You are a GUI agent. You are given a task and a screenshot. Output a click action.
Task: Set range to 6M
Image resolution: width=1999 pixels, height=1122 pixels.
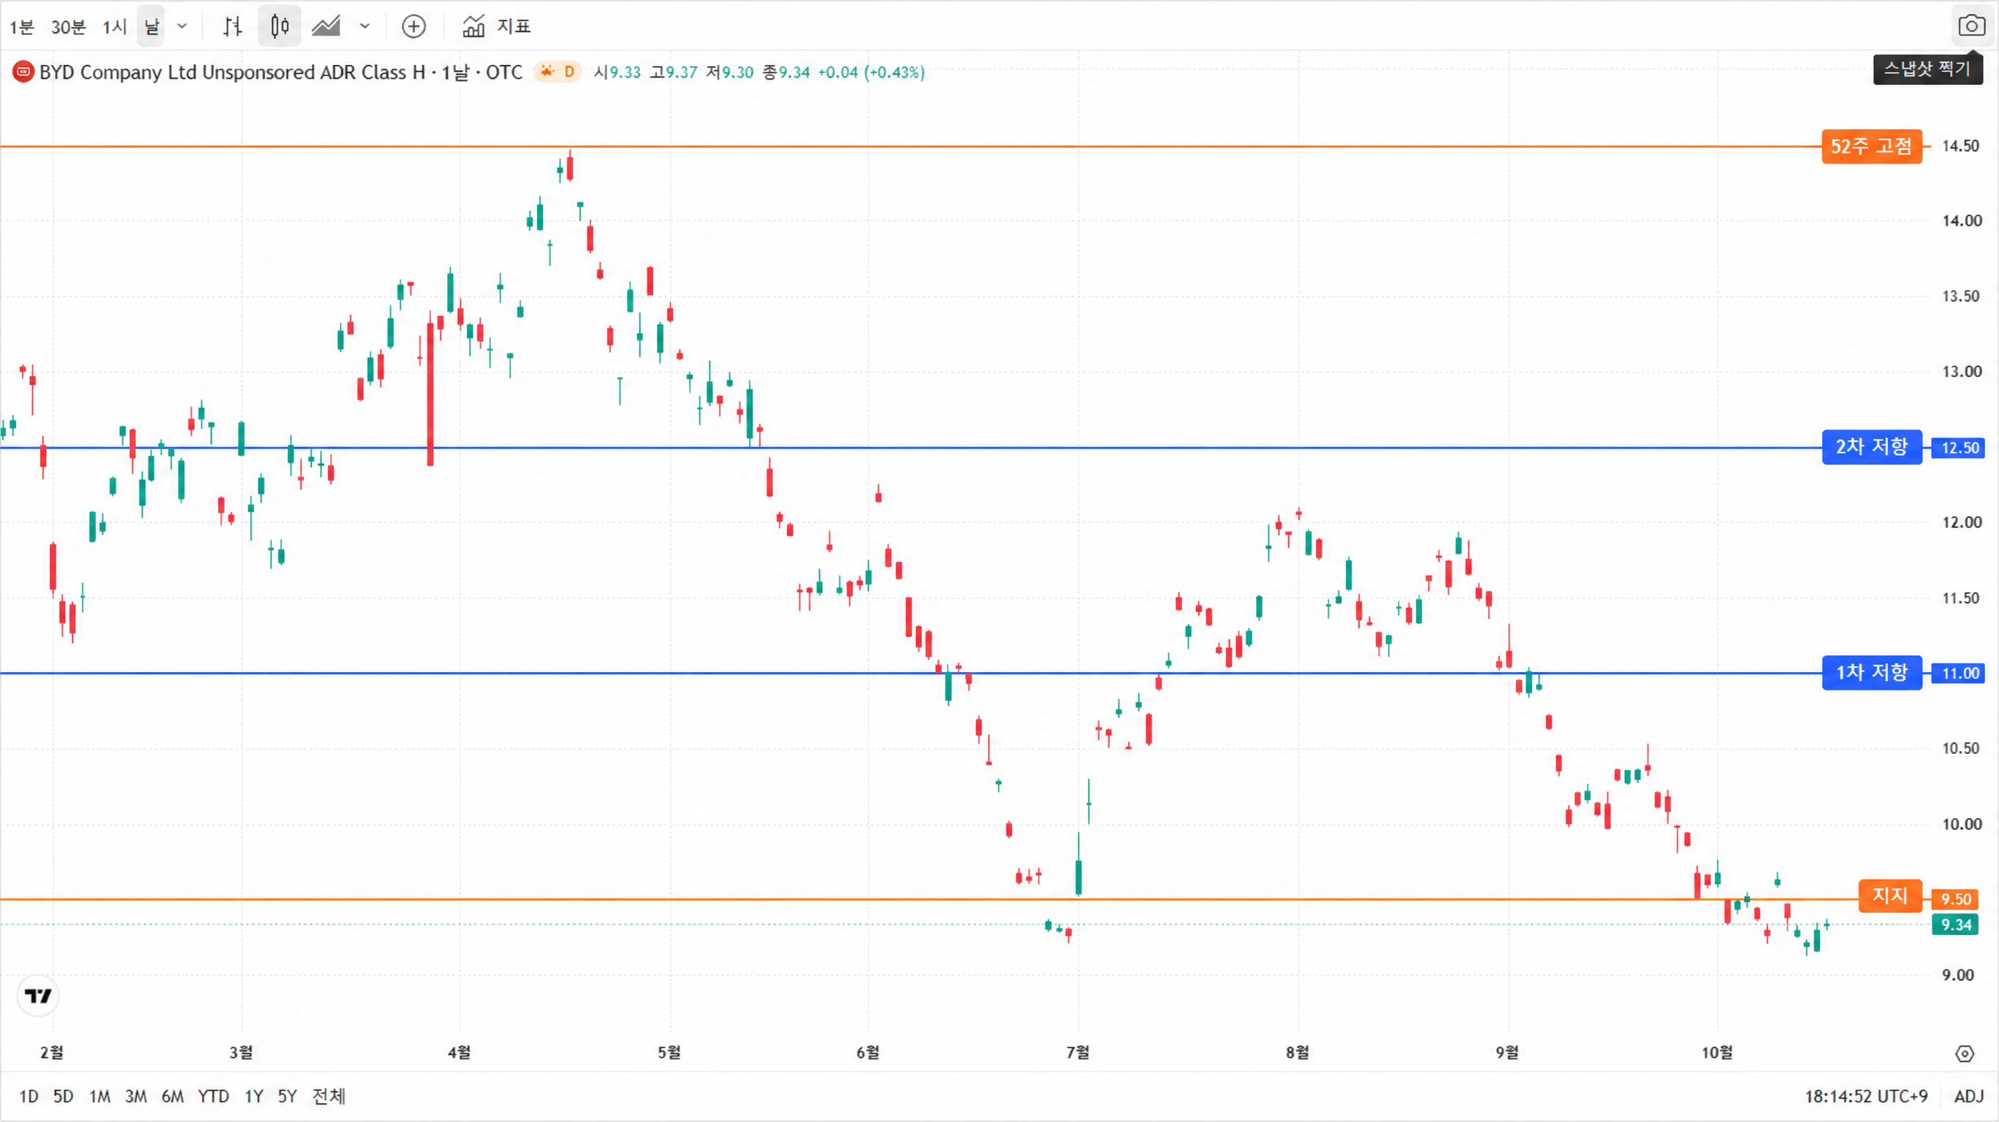point(172,1096)
